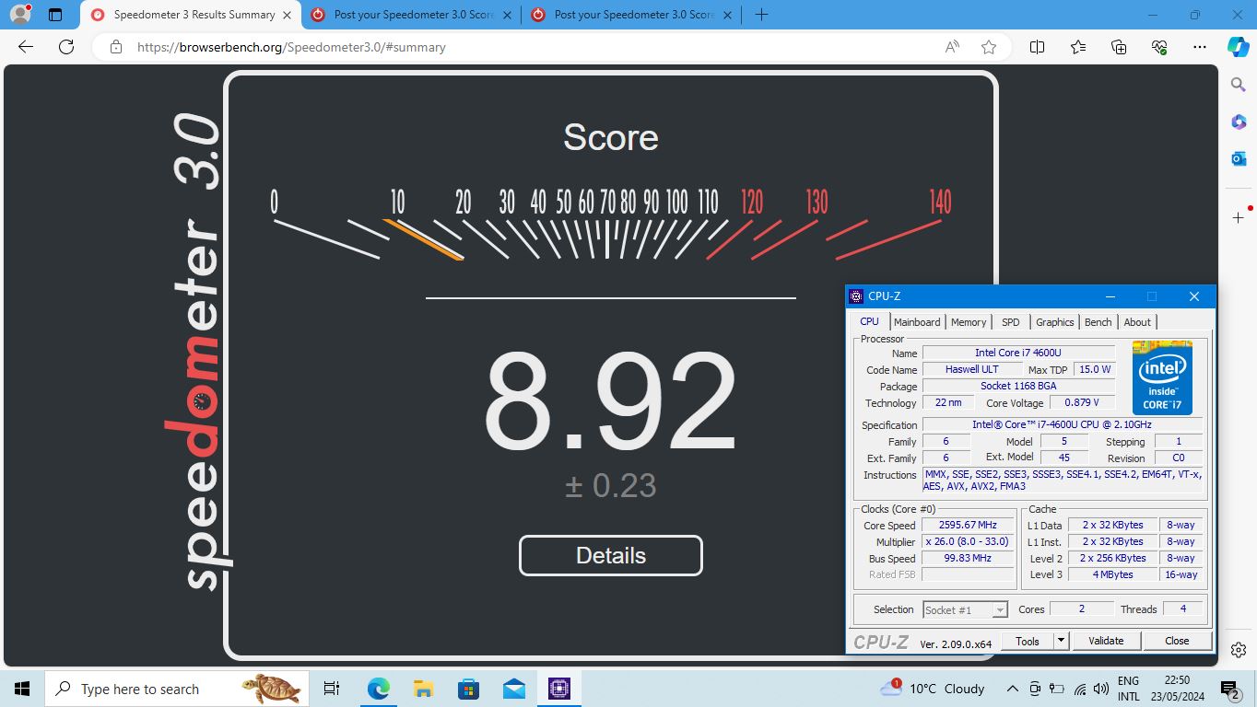Open Bench tab in CPU-Z
This screenshot has height=707, width=1257.
pos(1098,322)
